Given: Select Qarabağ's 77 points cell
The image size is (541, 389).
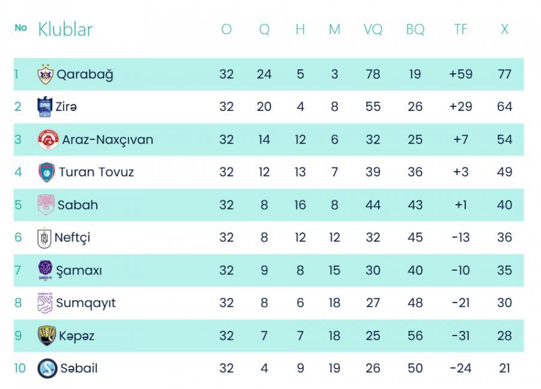Looking at the screenshot, I should point(504,74).
